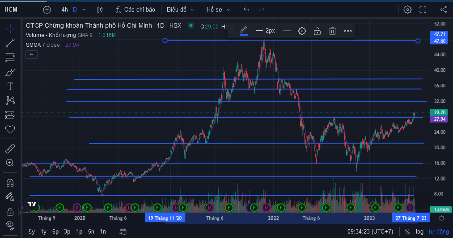Open the candlestick chart style selector
The height and width of the screenshot is (238, 453).
(100, 10)
